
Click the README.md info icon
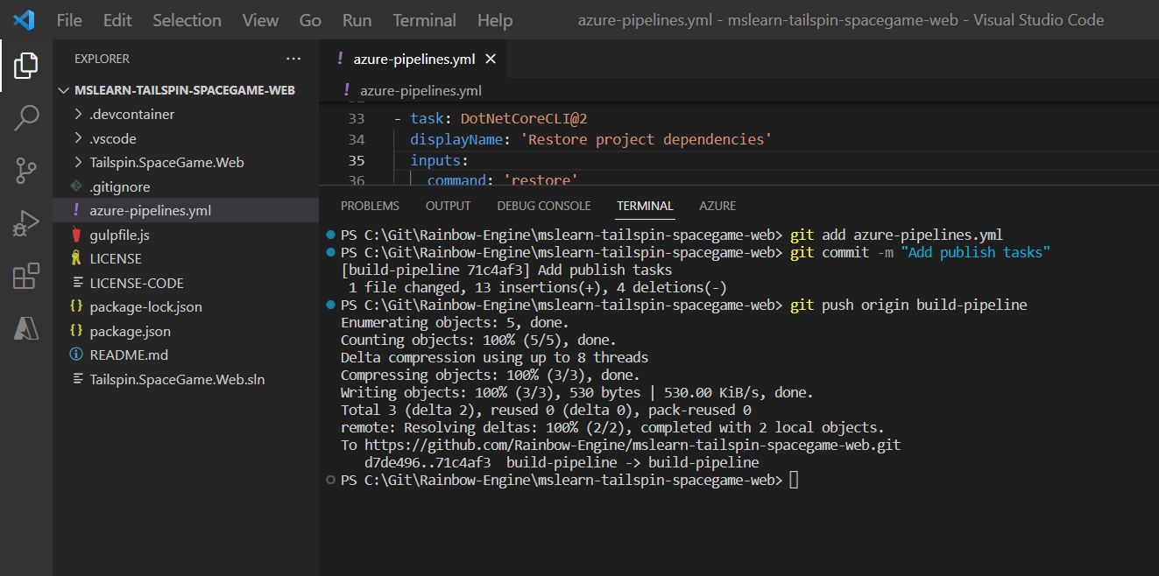pos(76,355)
